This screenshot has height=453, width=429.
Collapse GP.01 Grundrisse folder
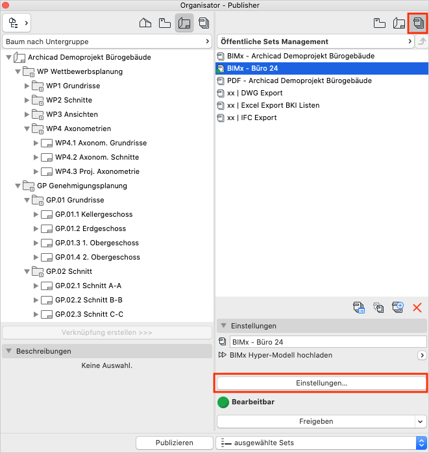[27, 200]
